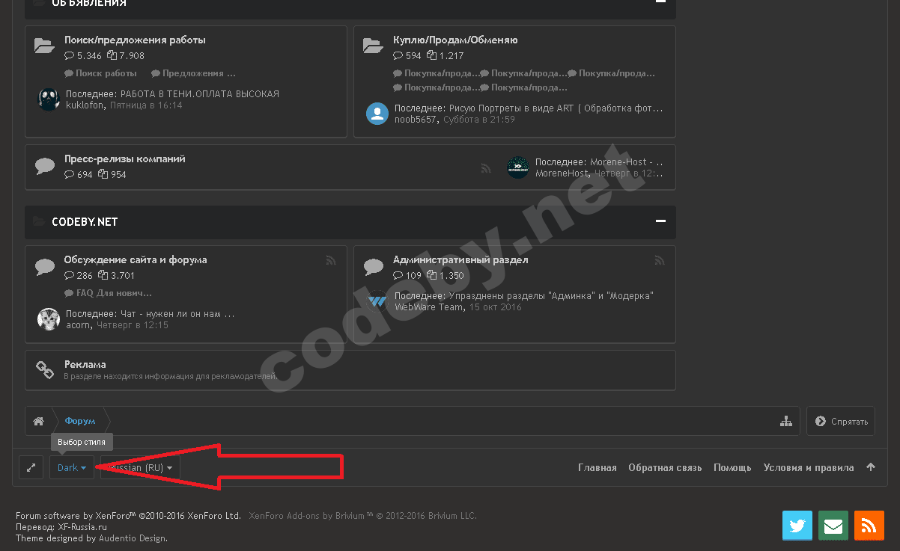This screenshot has width=900, height=551.
Task: Open latest post Чат - нужен ли он нам
Action: coord(177,314)
